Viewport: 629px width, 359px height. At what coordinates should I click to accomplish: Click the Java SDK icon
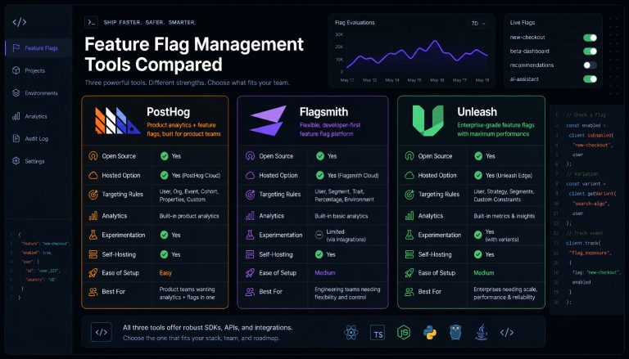pos(482,332)
